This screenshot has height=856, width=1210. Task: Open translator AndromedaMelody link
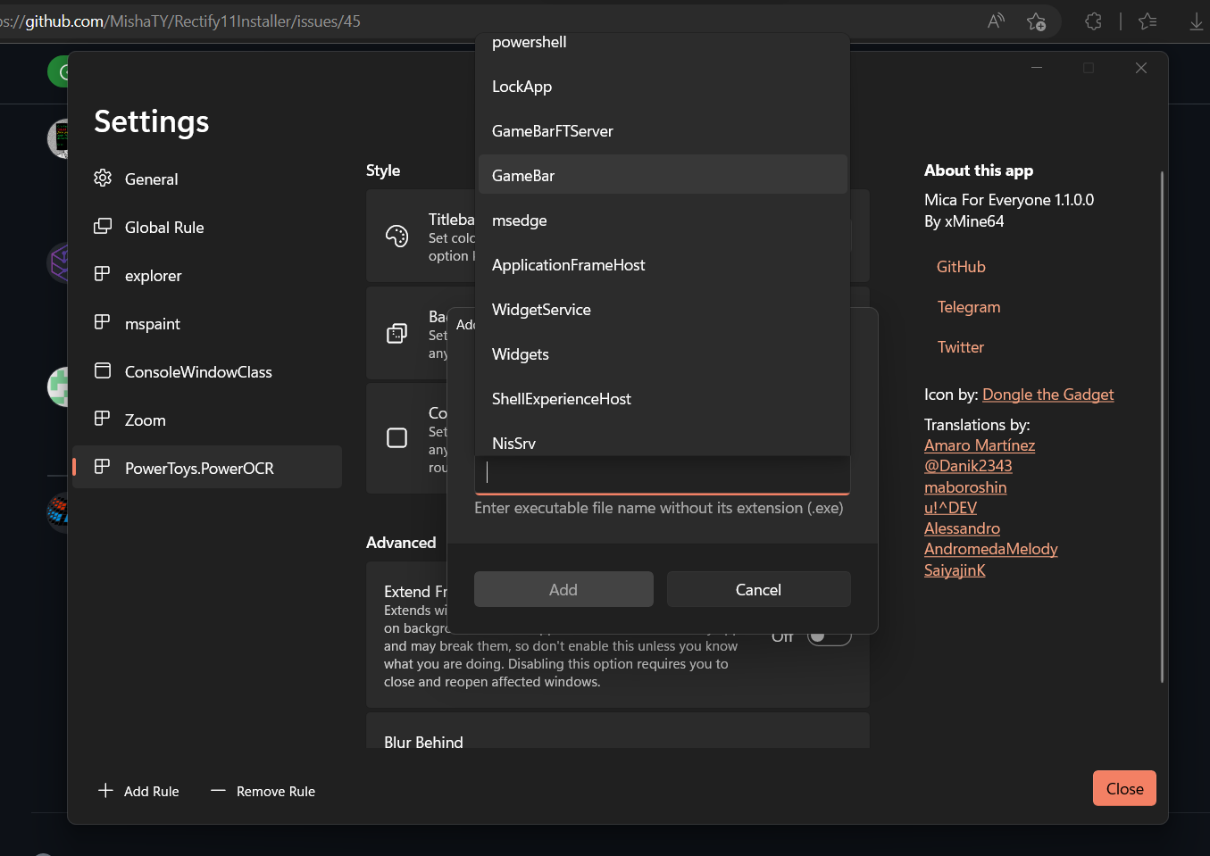(x=991, y=549)
